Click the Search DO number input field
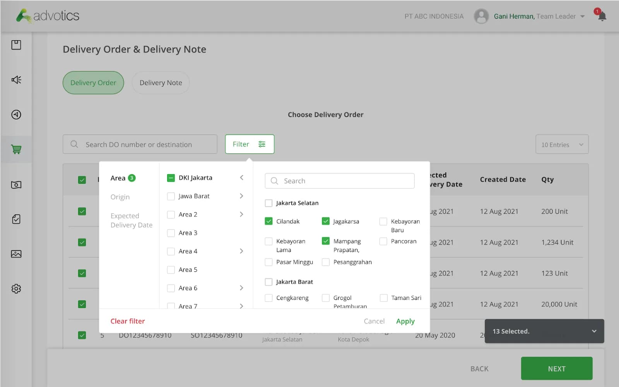 coord(140,144)
